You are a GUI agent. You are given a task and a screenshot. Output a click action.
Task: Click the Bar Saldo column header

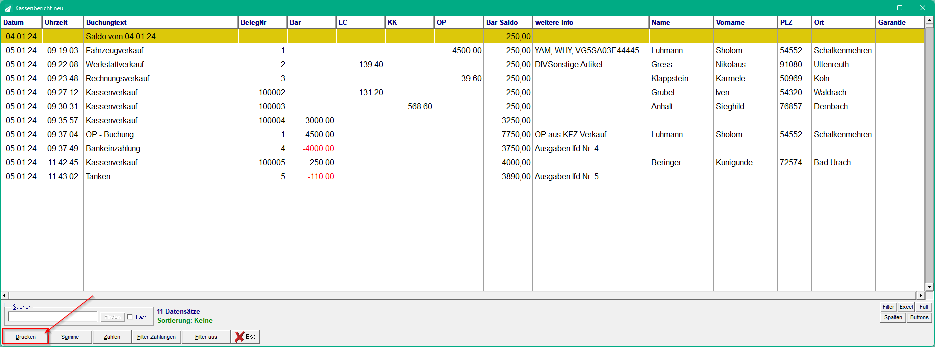(508, 22)
